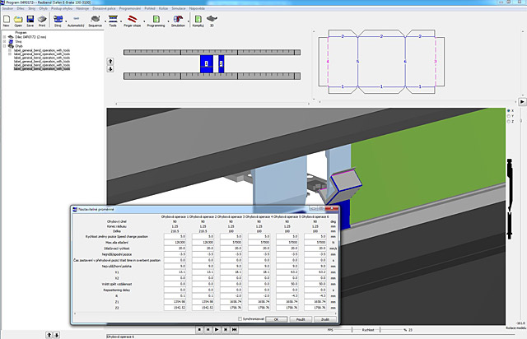The height and width of the screenshot is (339, 527).
Task: Open the Tools toolbar dropdown arrow
Action: [x=123, y=21]
